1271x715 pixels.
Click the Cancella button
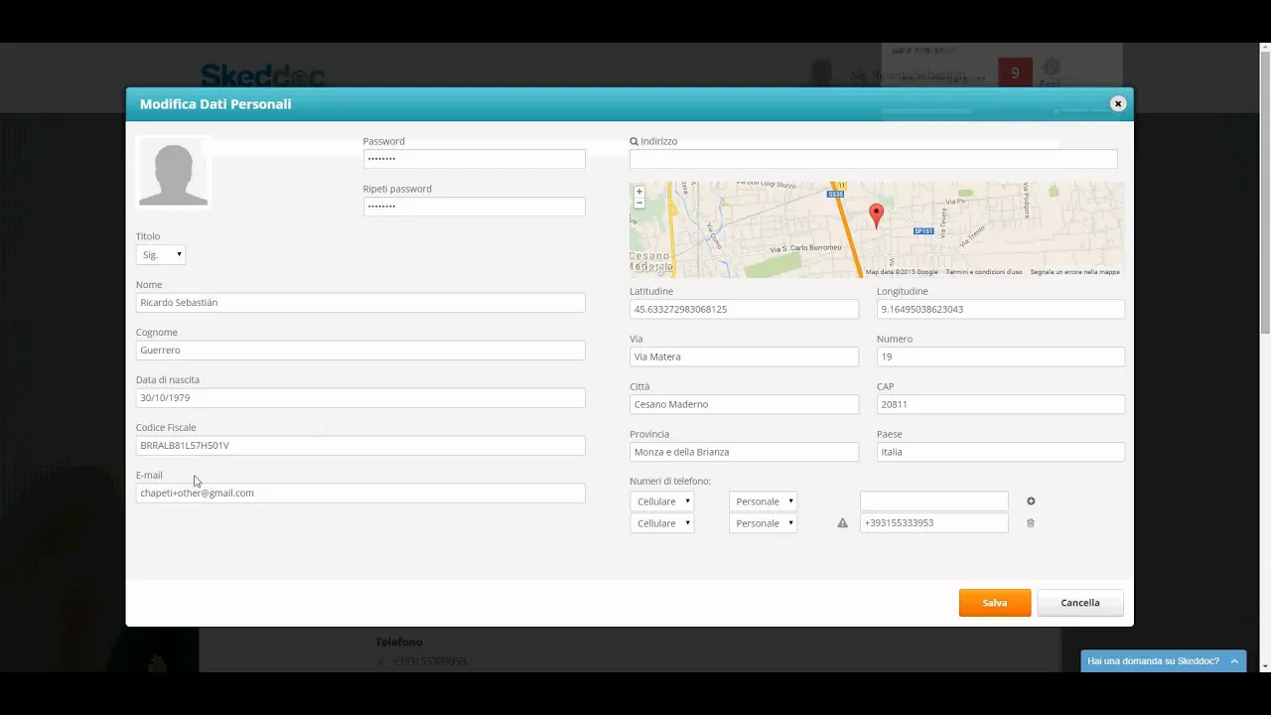(x=1080, y=603)
